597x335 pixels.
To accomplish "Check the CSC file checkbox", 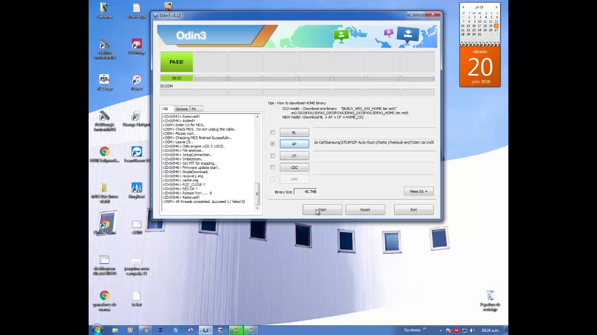I will coord(272,167).
